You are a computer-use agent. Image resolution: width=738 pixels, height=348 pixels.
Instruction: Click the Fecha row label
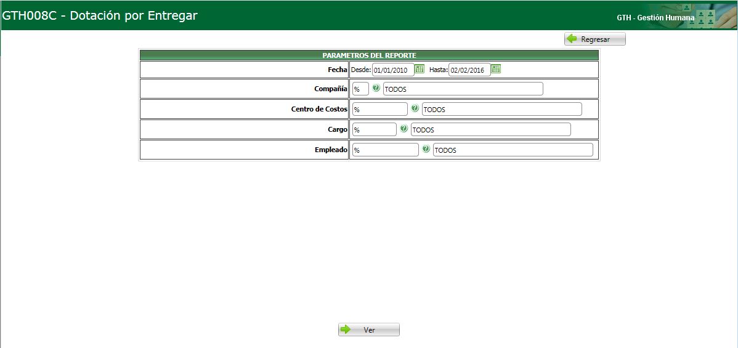click(x=338, y=70)
